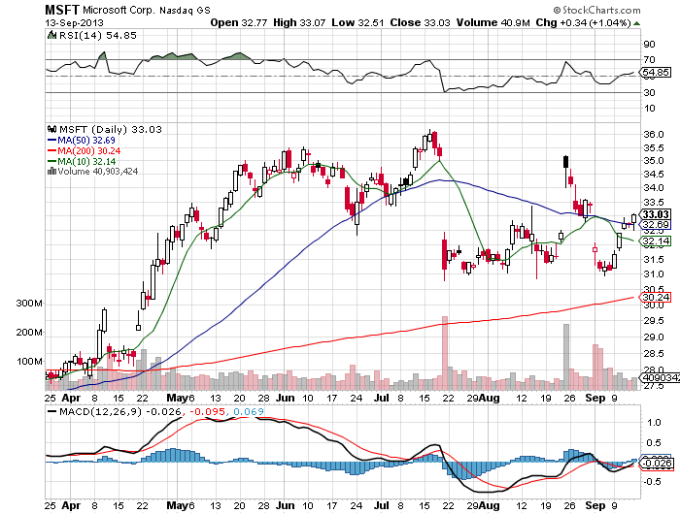Click the -0.026 MACD axis value label
Screen dimensions: 680x514
click(x=657, y=464)
